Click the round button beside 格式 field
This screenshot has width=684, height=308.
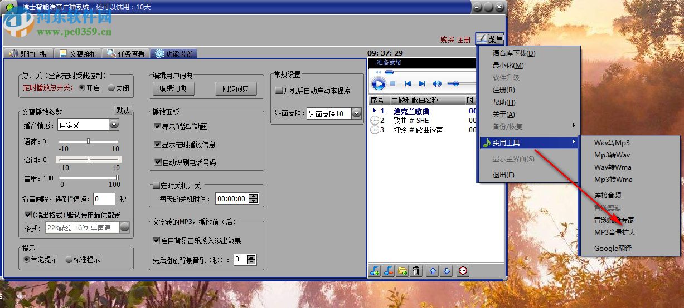125,227
